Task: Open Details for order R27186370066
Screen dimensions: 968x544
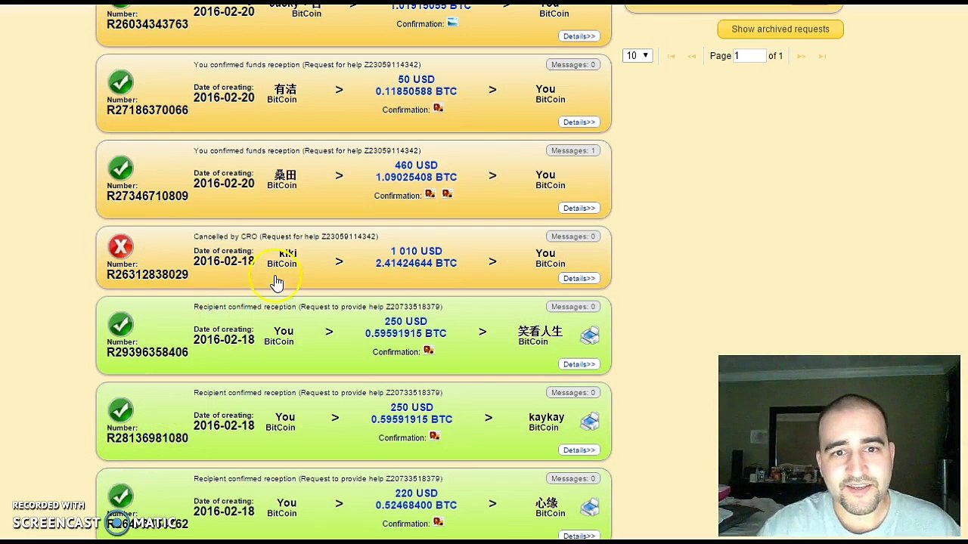Action: [579, 122]
